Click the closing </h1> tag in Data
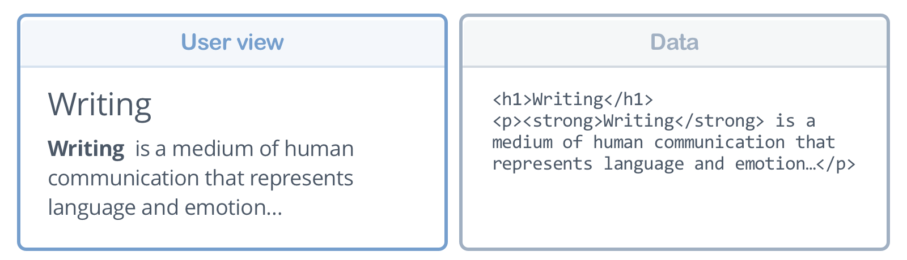Image resolution: width=907 pixels, height=260 pixels. click(629, 100)
